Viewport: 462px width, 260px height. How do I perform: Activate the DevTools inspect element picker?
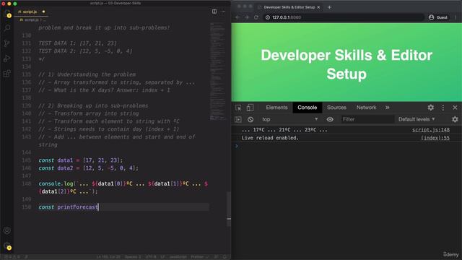[238, 108]
